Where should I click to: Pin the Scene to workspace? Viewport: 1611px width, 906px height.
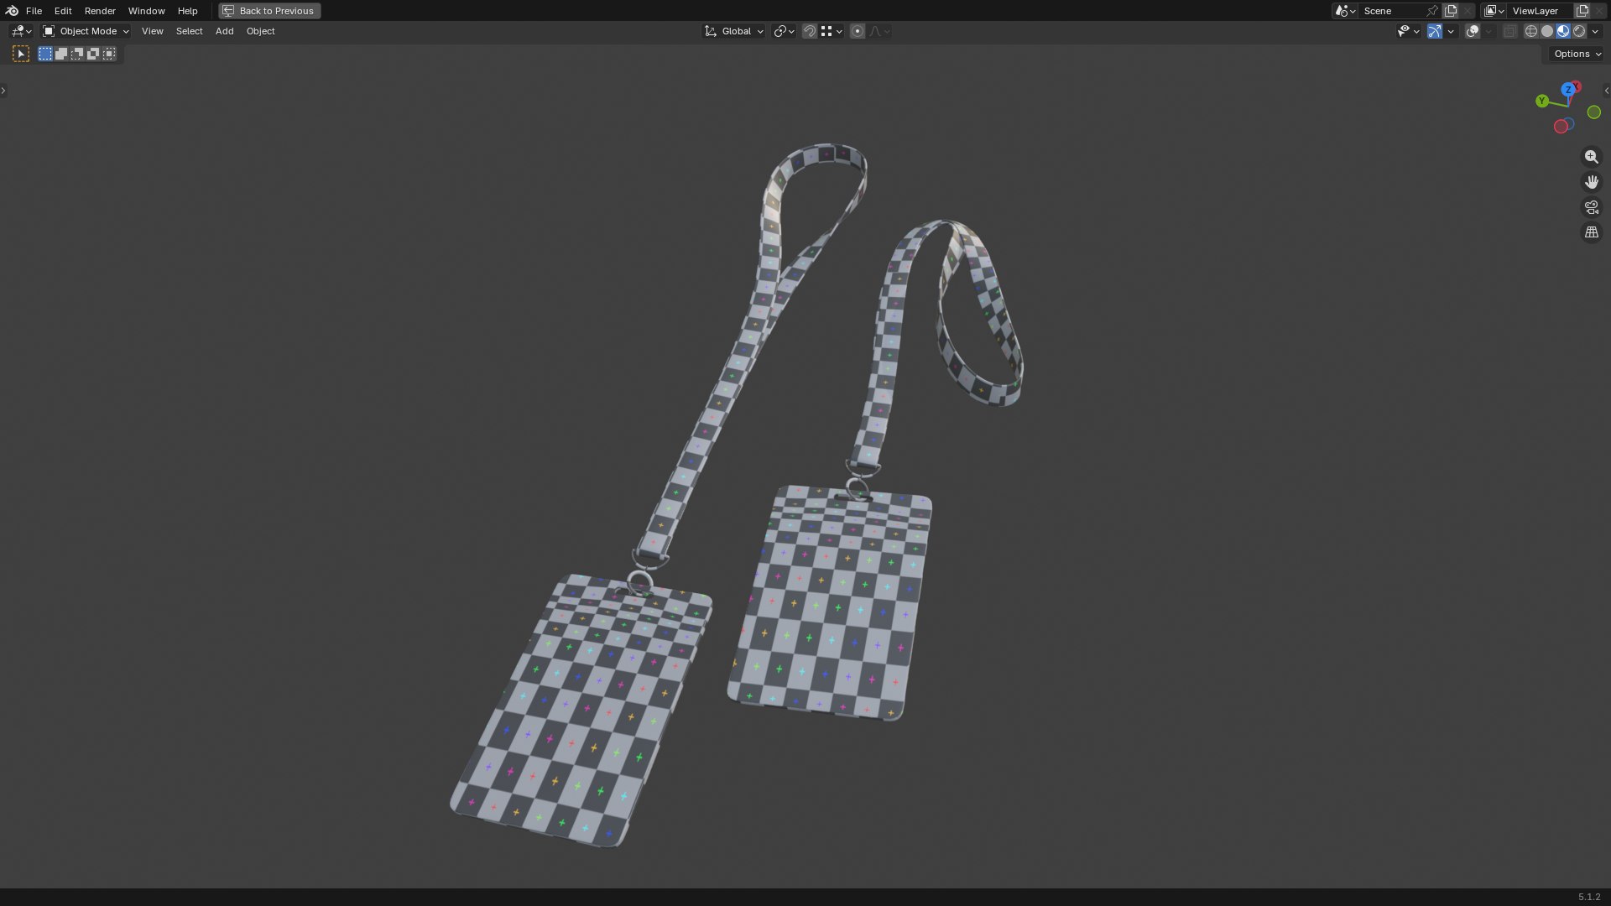pos(1432,11)
